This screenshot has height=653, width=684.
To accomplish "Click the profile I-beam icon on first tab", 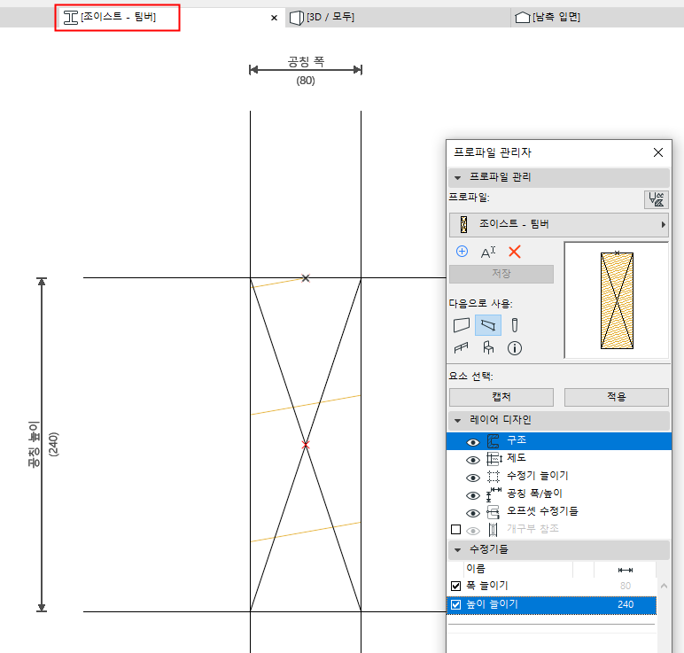I will [71, 18].
